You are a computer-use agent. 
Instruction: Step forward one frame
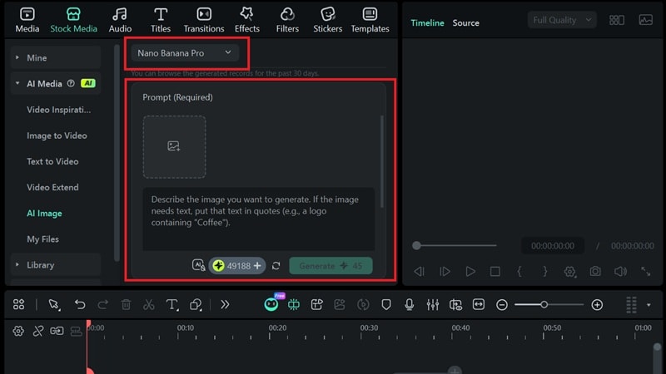[445, 272]
